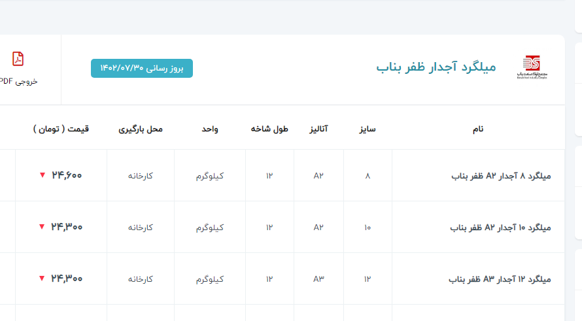
Task: Open the میلگرد آجدار ظفر بناب title
Action: click(x=436, y=67)
